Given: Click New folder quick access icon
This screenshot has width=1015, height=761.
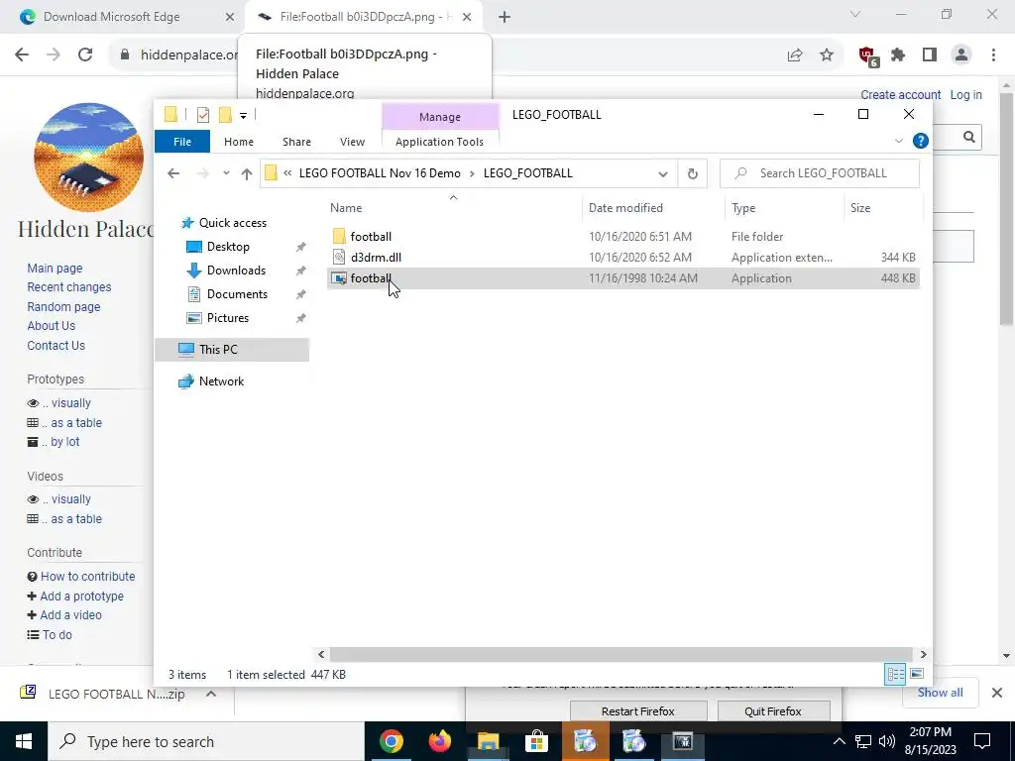Looking at the screenshot, I should pyautogui.click(x=225, y=115).
